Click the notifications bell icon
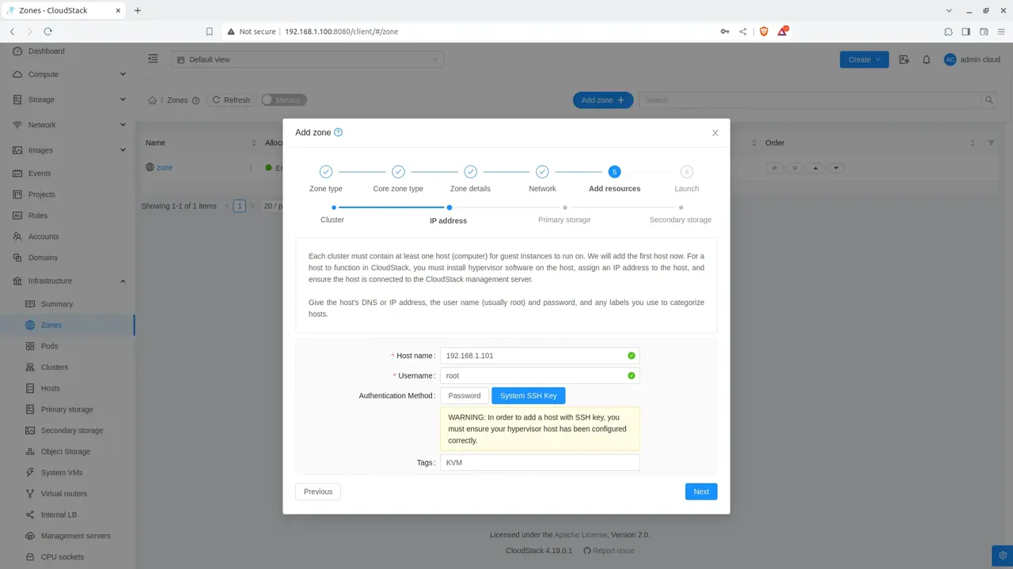Image resolution: width=1013 pixels, height=569 pixels. coord(926,59)
